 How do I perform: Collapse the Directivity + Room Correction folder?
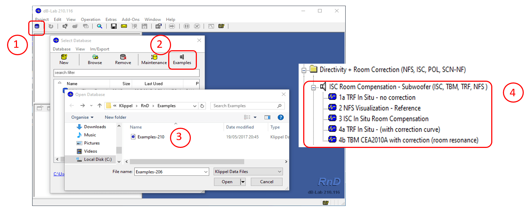pyautogui.click(x=304, y=70)
